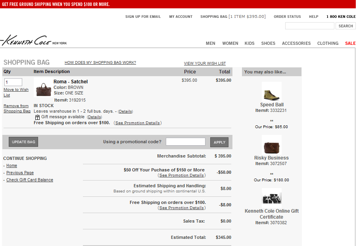The width and height of the screenshot is (357, 246).
Task: Click the Roma Satchel bag thumbnail
Action: click(43, 89)
